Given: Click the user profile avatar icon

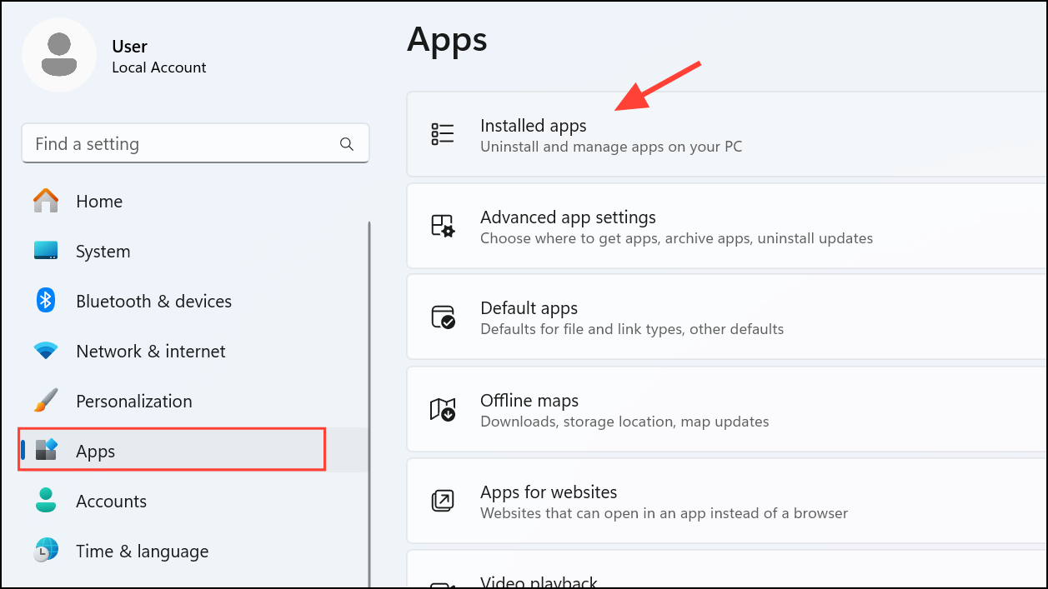Looking at the screenshot, I should click(59, 55).
